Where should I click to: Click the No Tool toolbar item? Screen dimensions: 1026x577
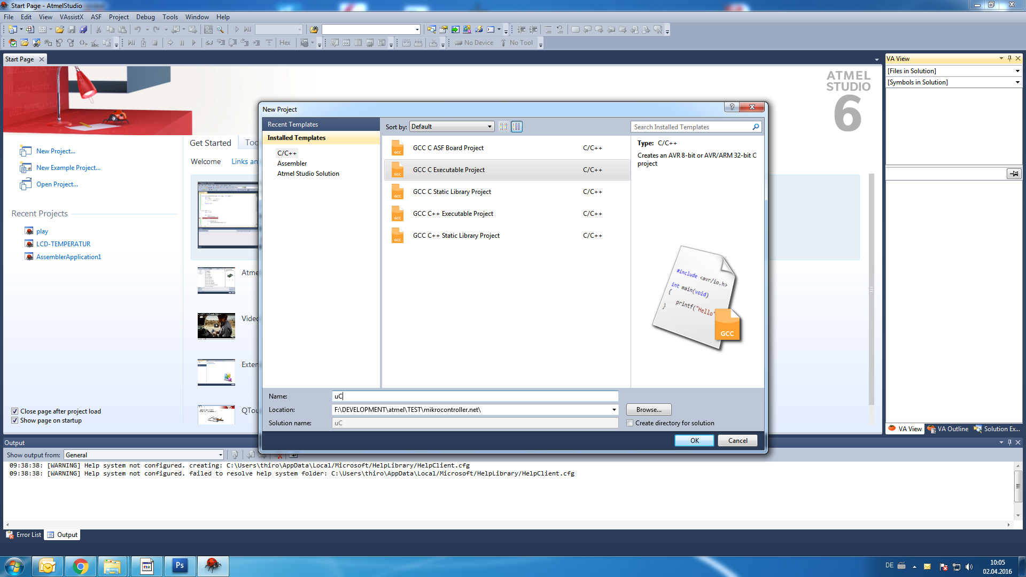[516, 43]
